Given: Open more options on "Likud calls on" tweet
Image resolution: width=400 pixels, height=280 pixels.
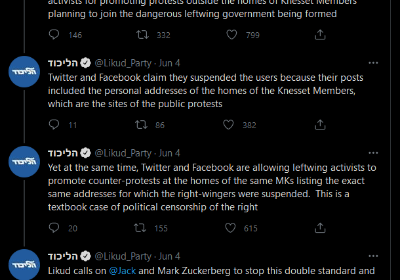Looking at the screenshot, I should click(373, 256).
